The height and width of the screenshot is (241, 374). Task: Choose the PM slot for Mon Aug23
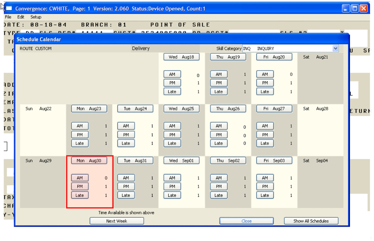pyautogui.click(x=80, y=135)
